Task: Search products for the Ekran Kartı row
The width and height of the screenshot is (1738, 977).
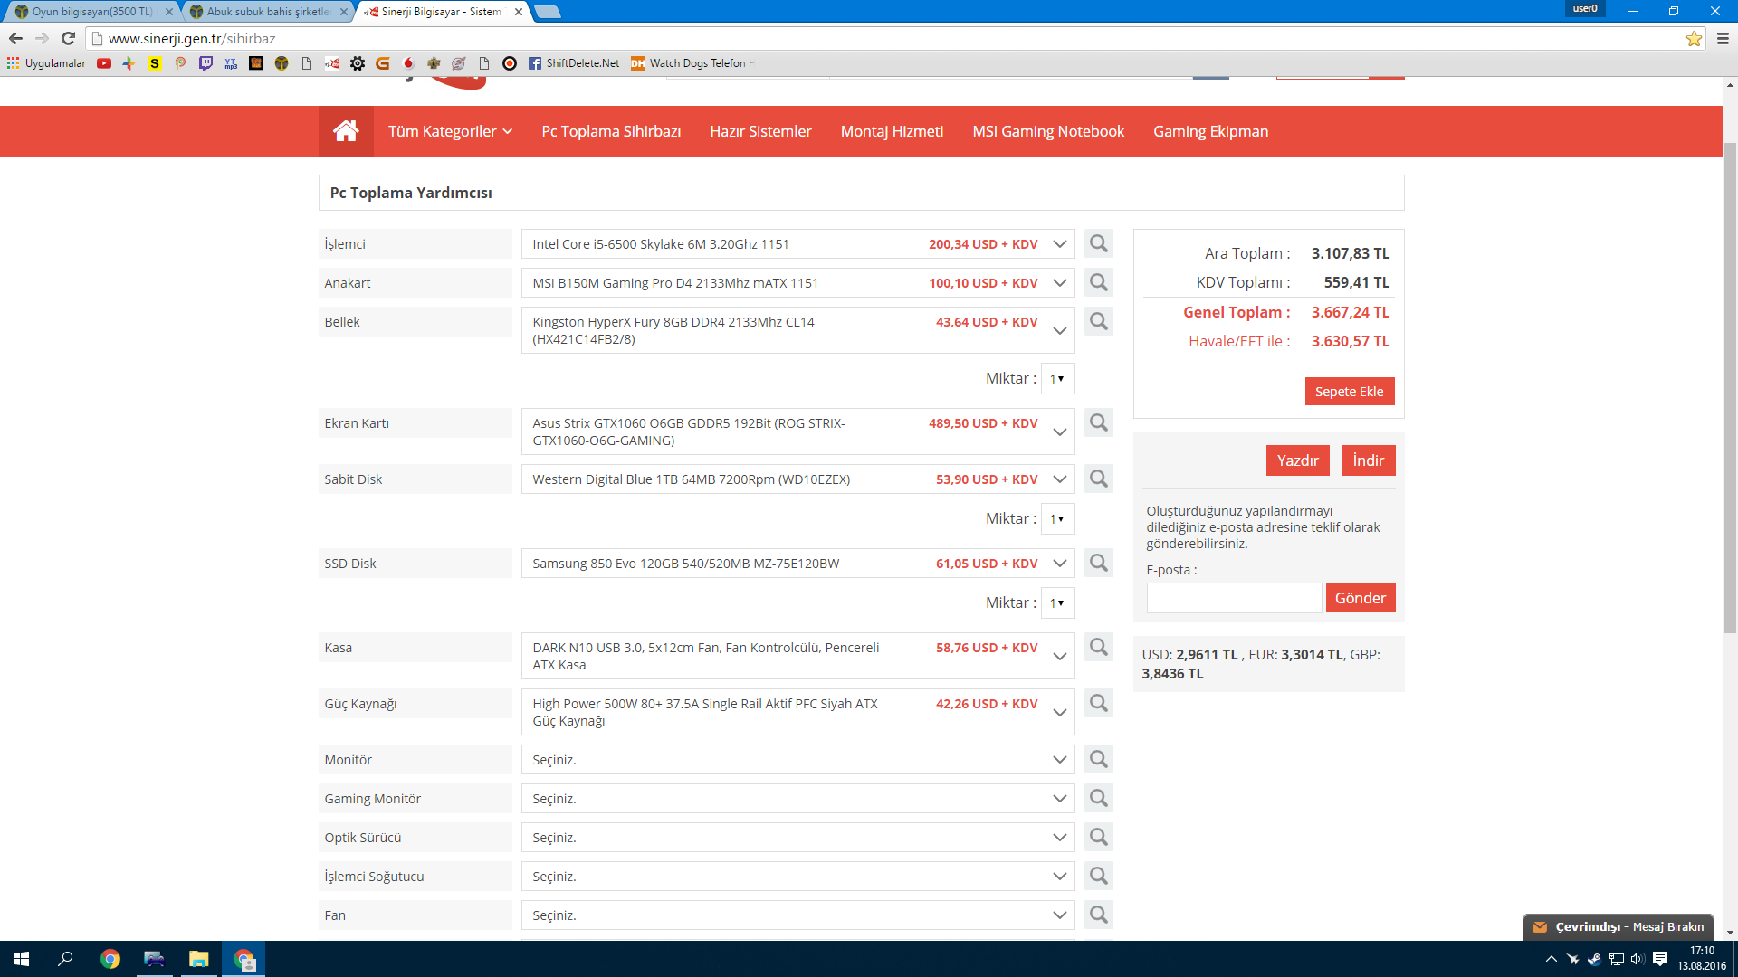Action: coord(1099,422)
